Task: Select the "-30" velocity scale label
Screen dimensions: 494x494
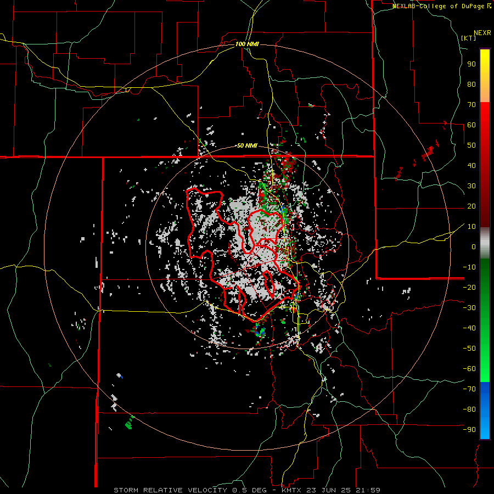Action: coord(469,308)
